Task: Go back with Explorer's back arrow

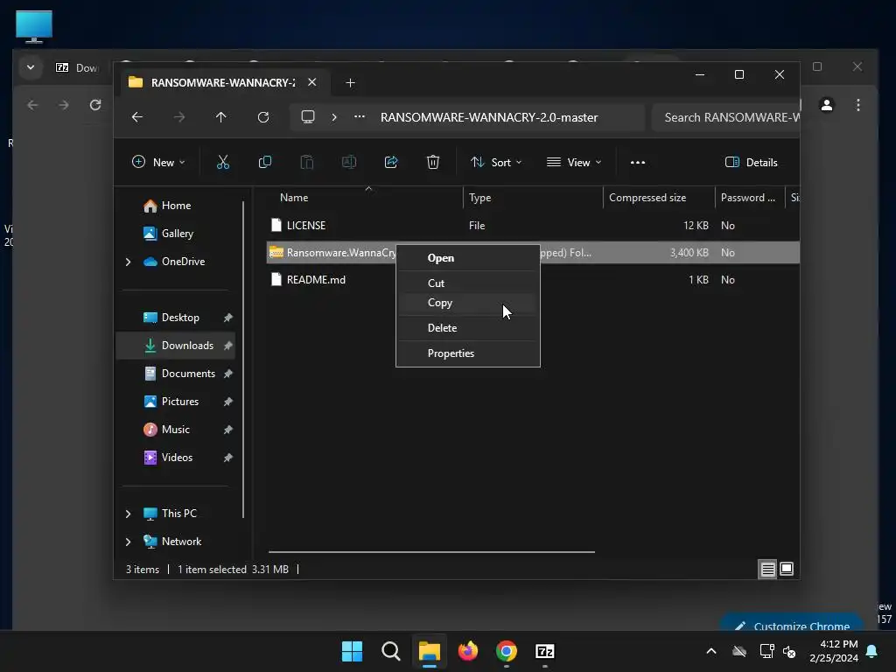Action: [137, 117]
